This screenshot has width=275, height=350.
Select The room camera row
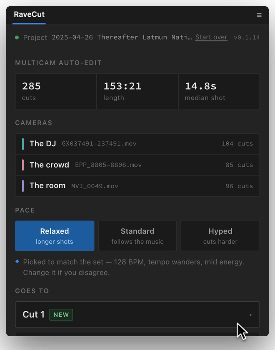[x=137, y=186]
